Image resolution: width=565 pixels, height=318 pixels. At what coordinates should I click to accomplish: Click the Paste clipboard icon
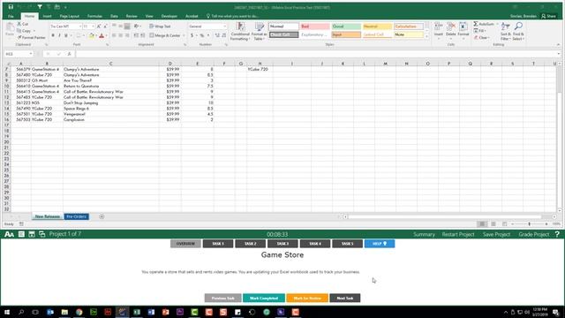pyautogui.click(x=10, y=29)
